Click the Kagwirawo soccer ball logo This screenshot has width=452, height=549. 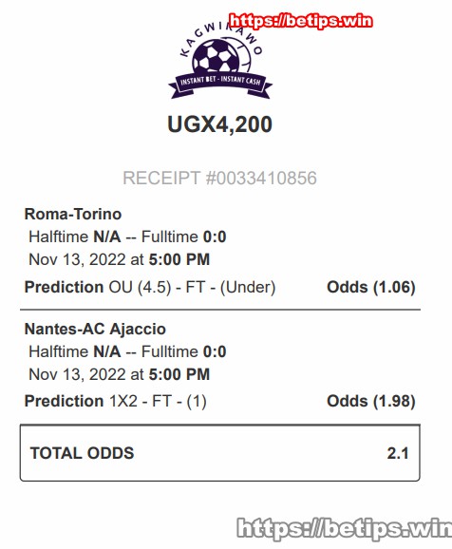tap(220, 56)
